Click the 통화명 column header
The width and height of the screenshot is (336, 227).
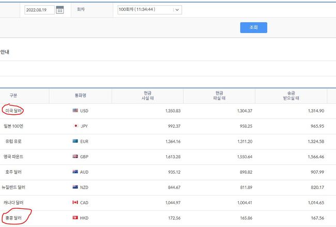tap(81, 96)
